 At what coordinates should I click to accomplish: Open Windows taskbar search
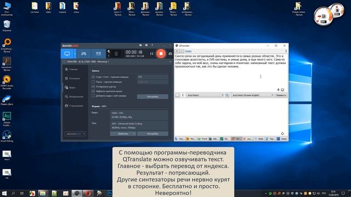[x=13, y=193]
